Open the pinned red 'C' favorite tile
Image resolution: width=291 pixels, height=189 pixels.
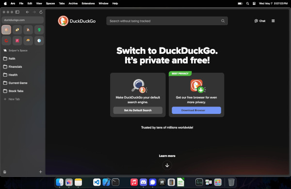coord(6,41)
